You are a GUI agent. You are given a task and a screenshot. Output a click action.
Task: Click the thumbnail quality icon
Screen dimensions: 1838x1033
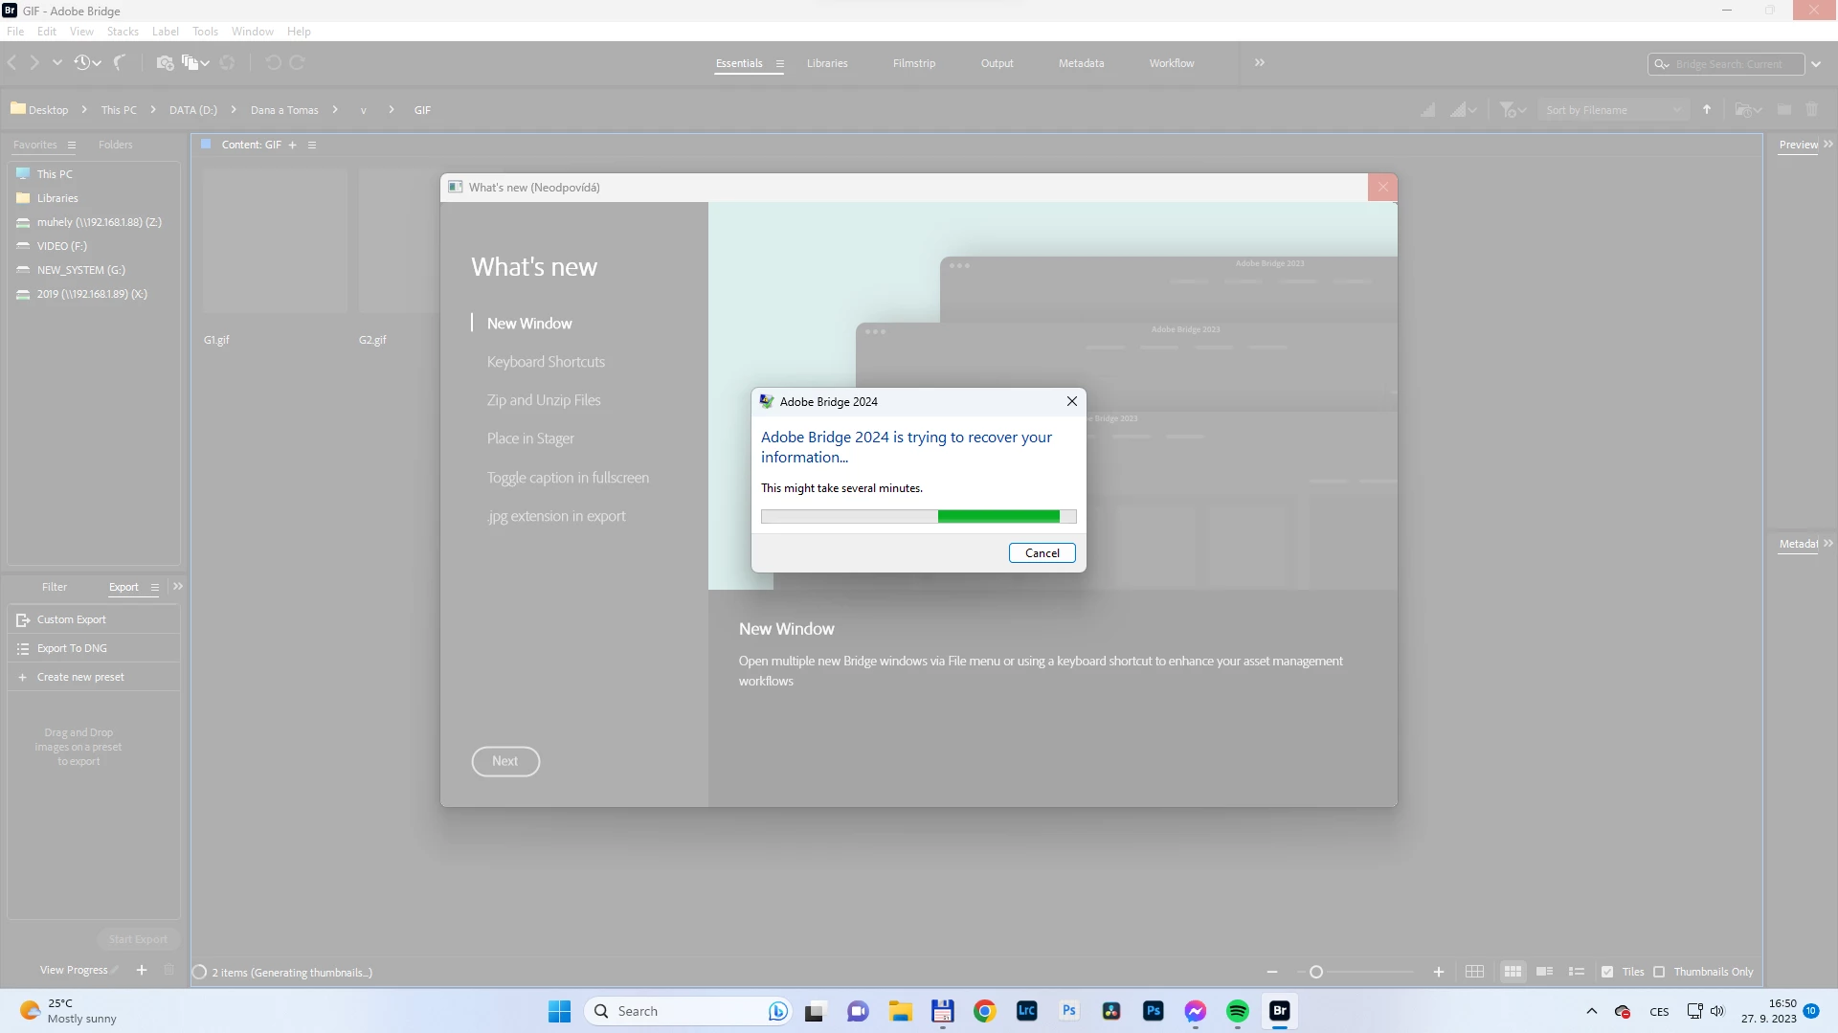pos(1428,110)
